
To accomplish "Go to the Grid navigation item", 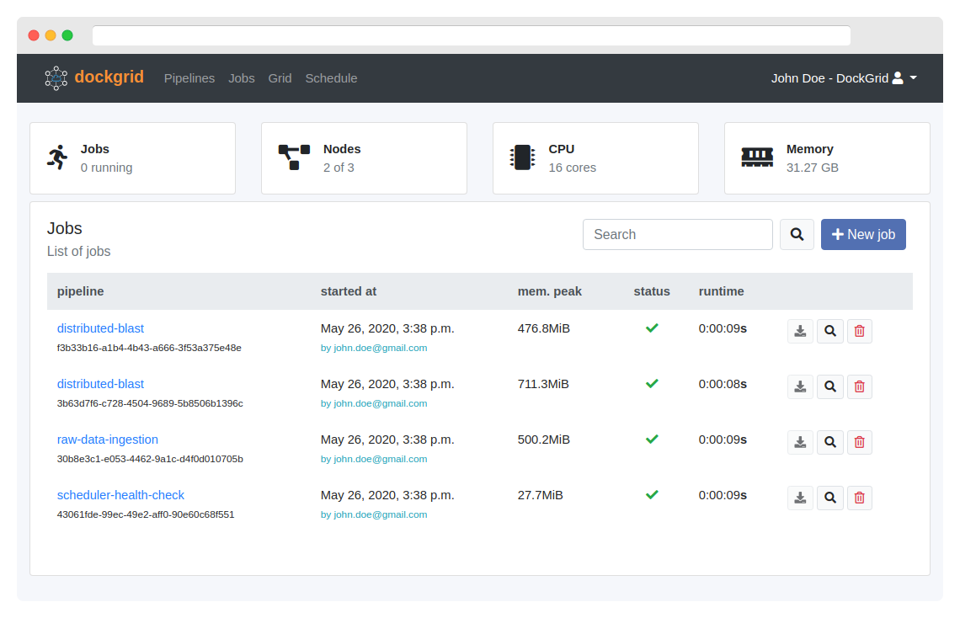I will (x=280, y=78).
